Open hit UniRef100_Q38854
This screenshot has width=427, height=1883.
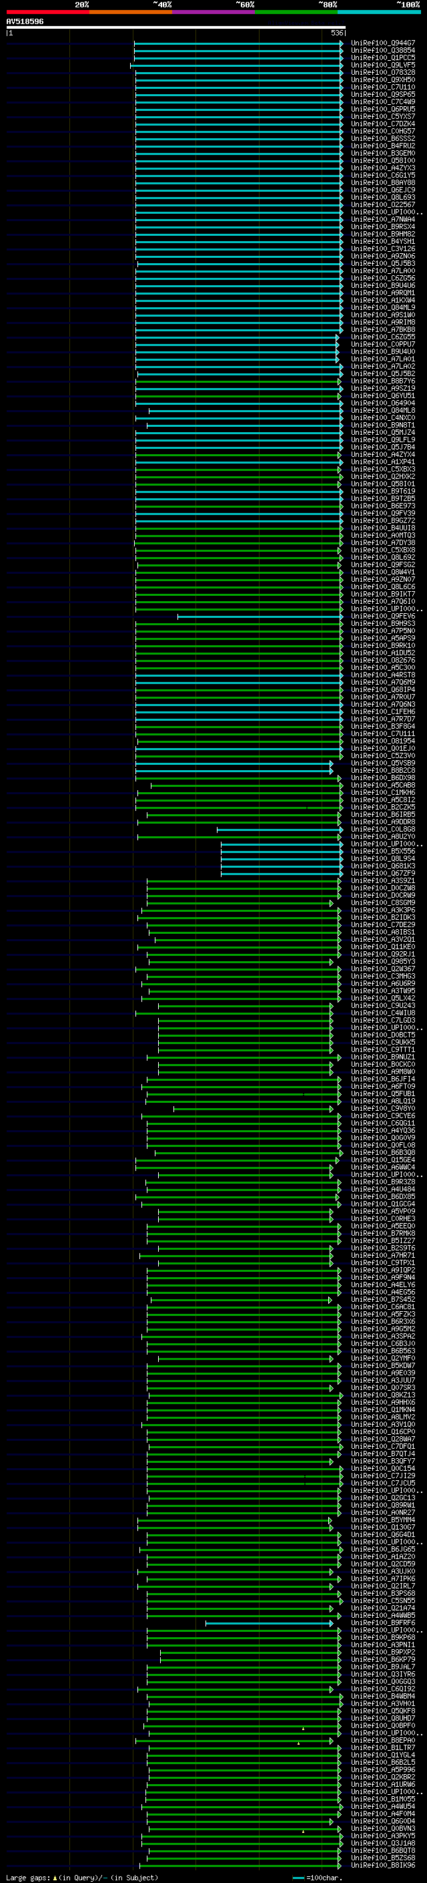click(383, 51)
